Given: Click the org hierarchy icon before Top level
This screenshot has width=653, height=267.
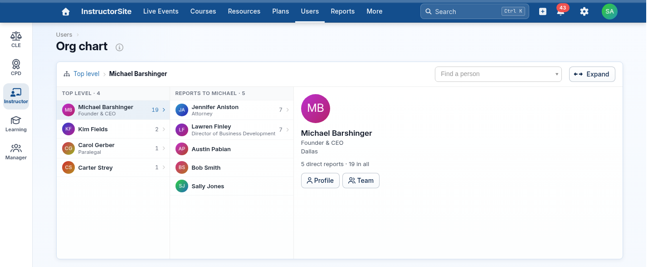Looking at the screenshot, I should click(67, 74).
